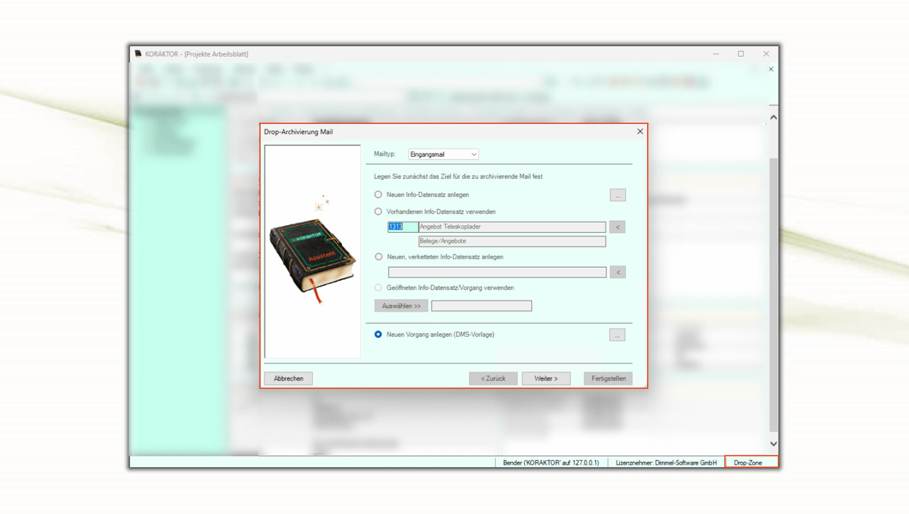Close the Drop-Archivierung Mail dialog
Viewport: 909px width, 514px height.
[x=640, y=132]
